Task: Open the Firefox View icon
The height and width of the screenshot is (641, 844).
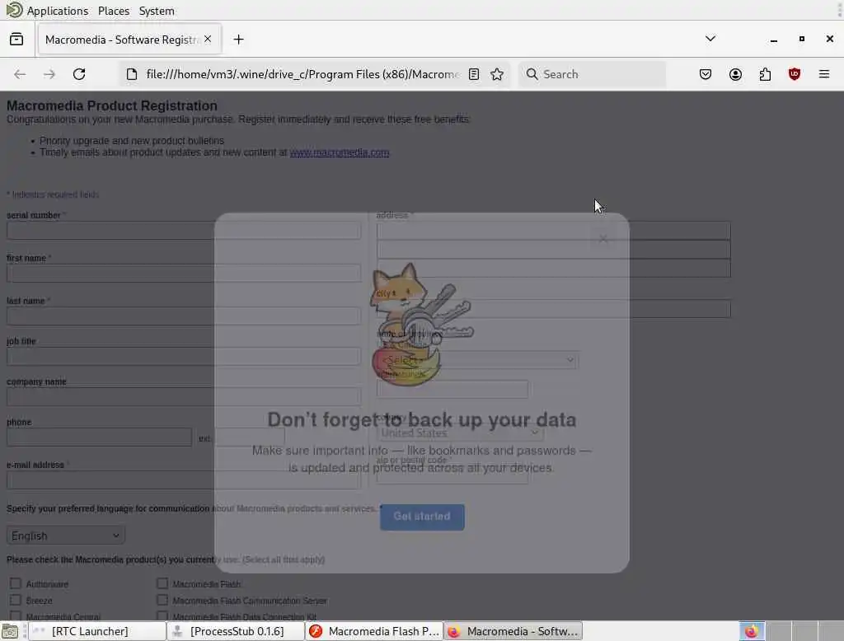Action: coord(16,40)
